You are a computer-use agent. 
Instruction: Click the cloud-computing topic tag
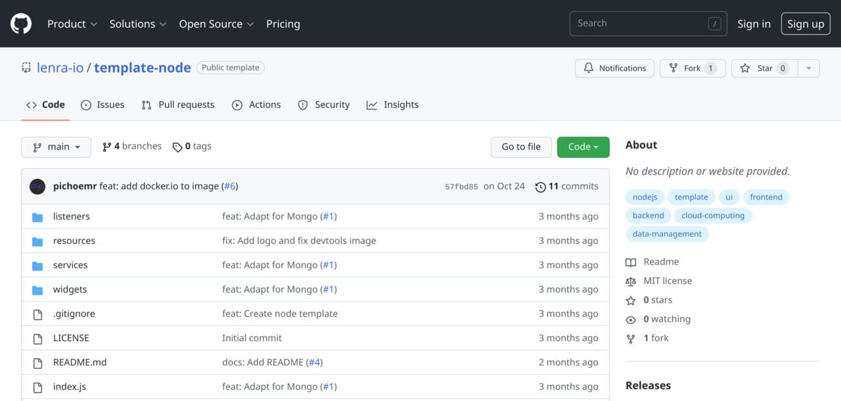713,216
